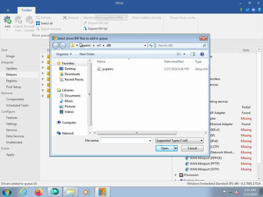Viewport: 263px width, 197px height.
Task: Click Export HW list
Action: pos(96,29)
